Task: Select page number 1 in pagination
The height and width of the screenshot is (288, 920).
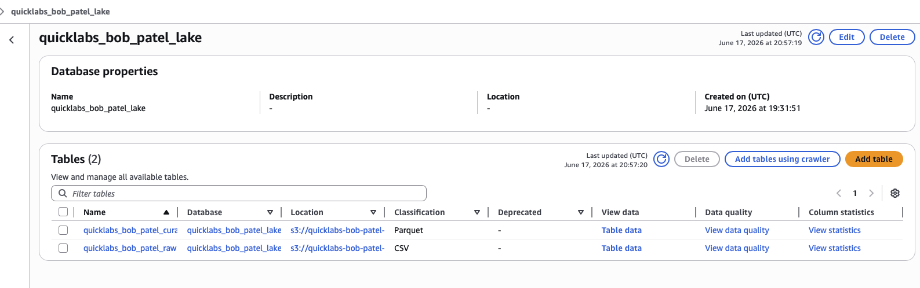Action: point(855,193)
